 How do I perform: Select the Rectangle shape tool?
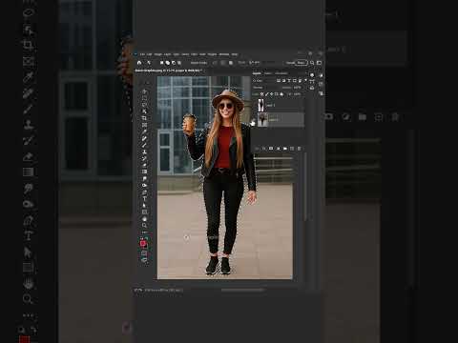pyautogui.click(x=144, y=212)
